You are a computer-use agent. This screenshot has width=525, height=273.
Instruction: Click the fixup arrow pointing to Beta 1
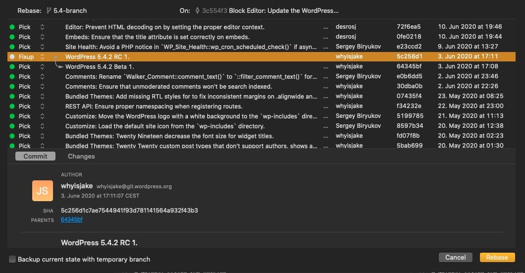58,63
